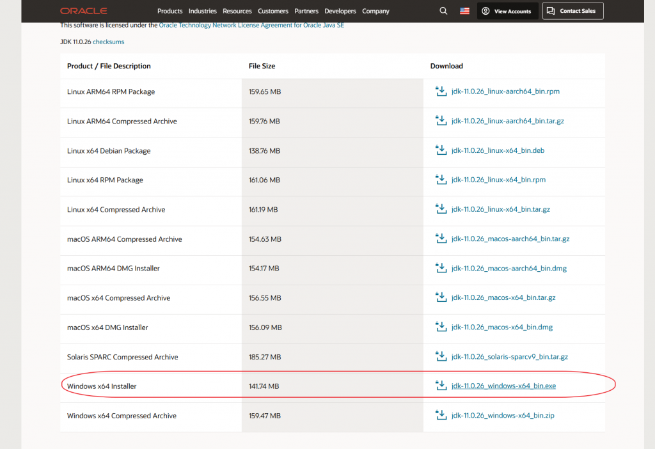The image size is (655, 449).
Task: Select the 'Linux ARM64 Compressed Archive' description text
Action: coord(122,122)
